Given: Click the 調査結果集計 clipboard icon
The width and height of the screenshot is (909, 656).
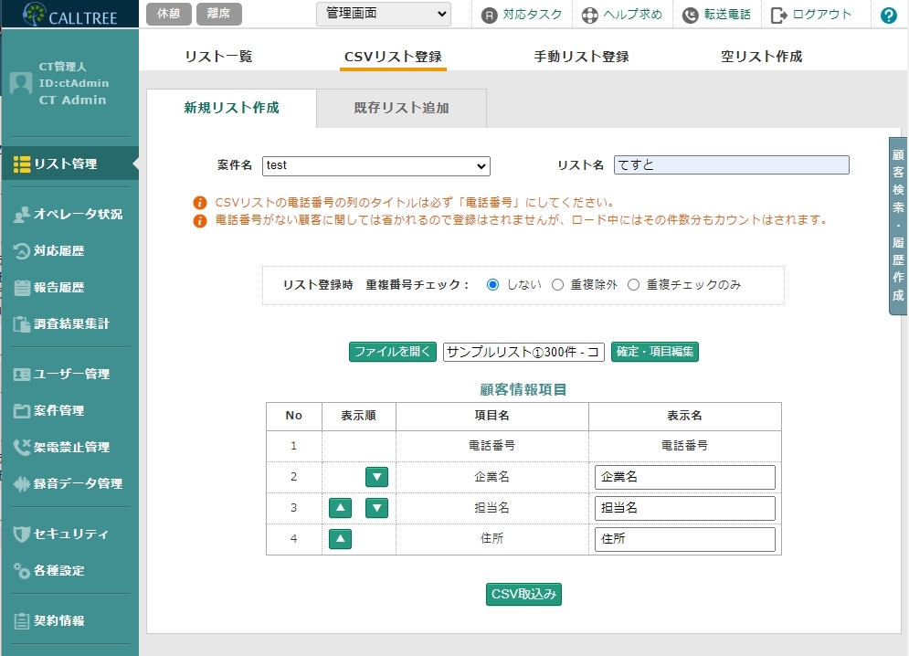Looking at the screenshot, I should (x=21, y=324).
